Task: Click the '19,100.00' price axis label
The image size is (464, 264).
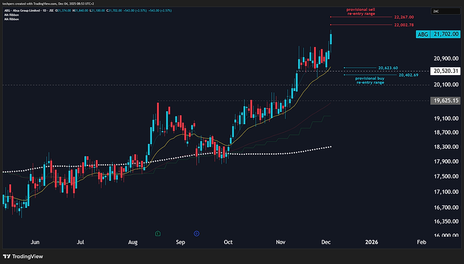Action: 446,118
